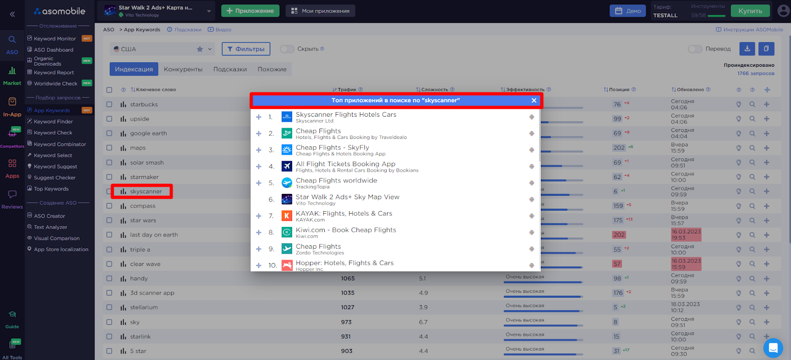791x360 pixels.
Task: Check the starbucks row checkbox
Action: point(109,104)
